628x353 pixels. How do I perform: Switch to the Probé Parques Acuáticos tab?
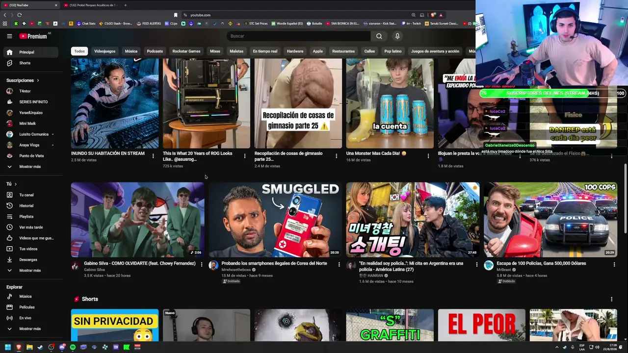[91, 5]
